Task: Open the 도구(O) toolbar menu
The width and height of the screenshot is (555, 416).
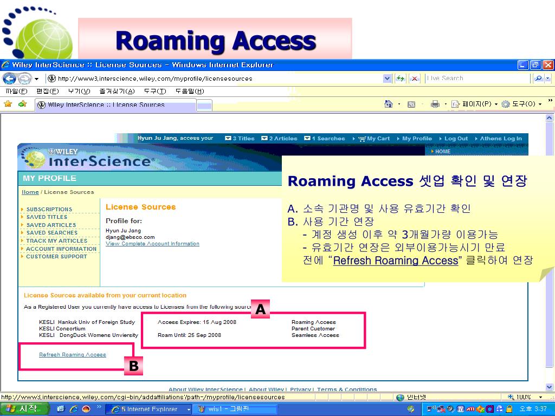Action: [522, 104]
